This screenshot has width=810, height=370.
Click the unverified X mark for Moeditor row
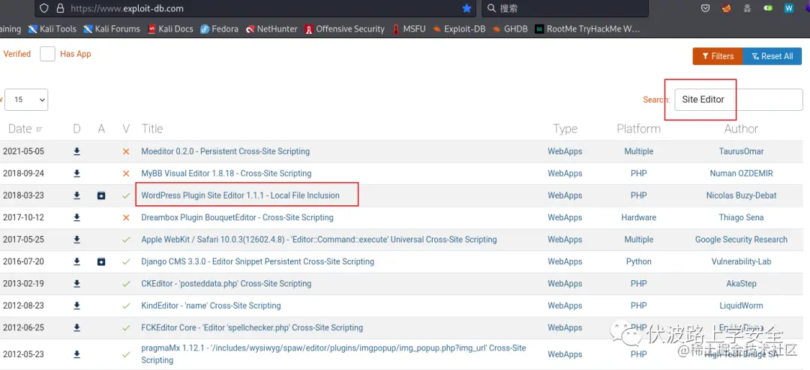(125, 151)
